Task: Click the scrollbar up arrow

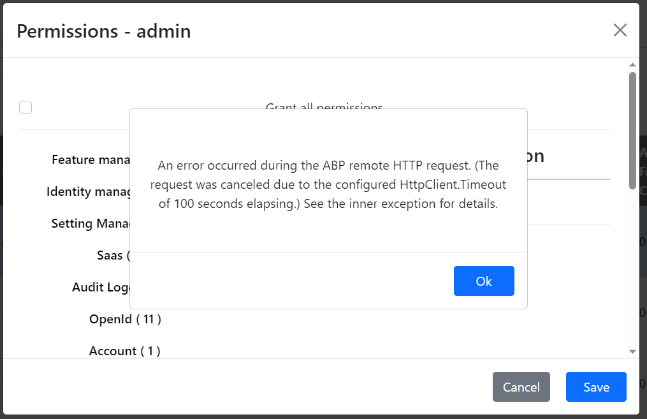Action: click(x=632, y=65)
